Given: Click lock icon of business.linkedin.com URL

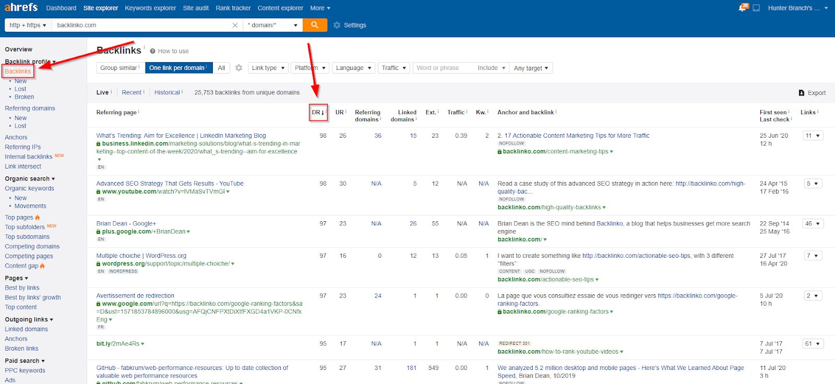Looking at the screenshot, I should [x=99, y=144].
